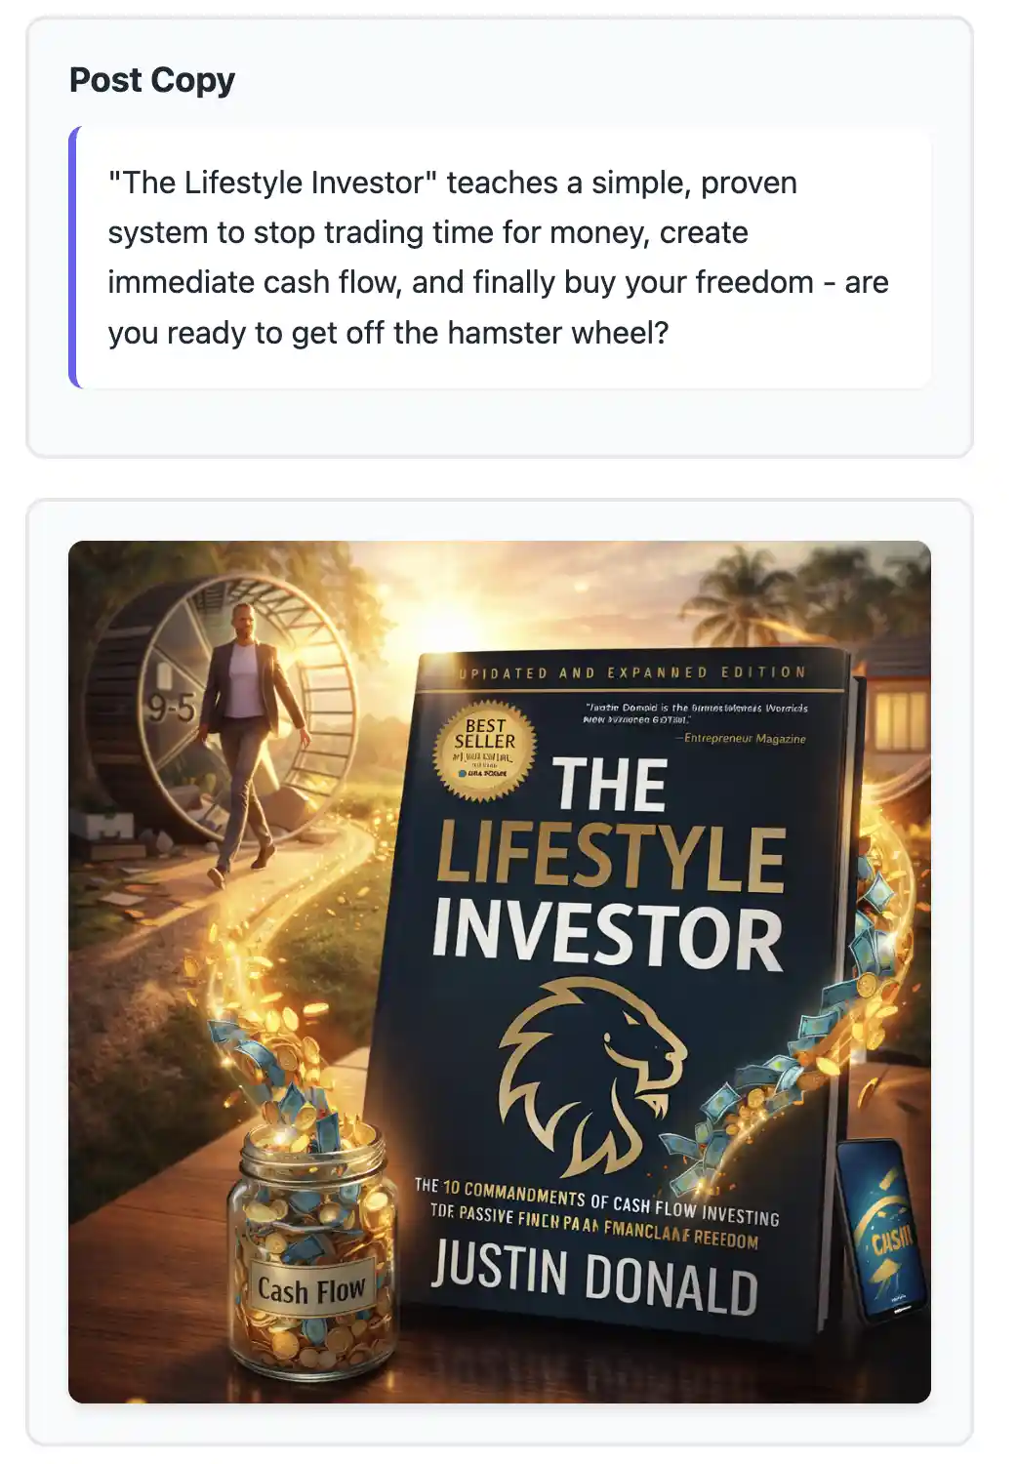
Task: Click the Post Copy heading
Action: [152, 80]
